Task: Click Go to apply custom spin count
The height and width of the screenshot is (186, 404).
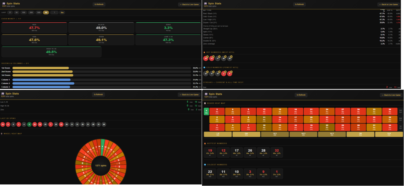Action: click(62, 12)
